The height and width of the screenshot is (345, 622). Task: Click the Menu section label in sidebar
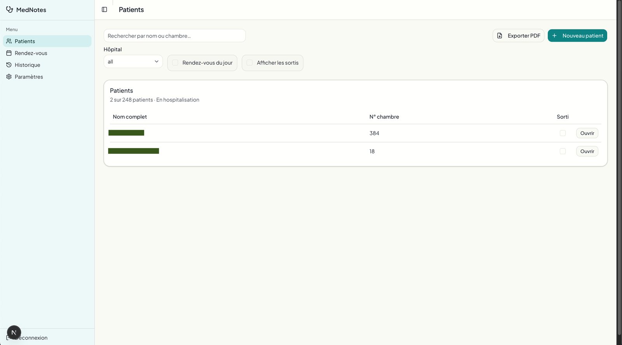tap(12, 30)
